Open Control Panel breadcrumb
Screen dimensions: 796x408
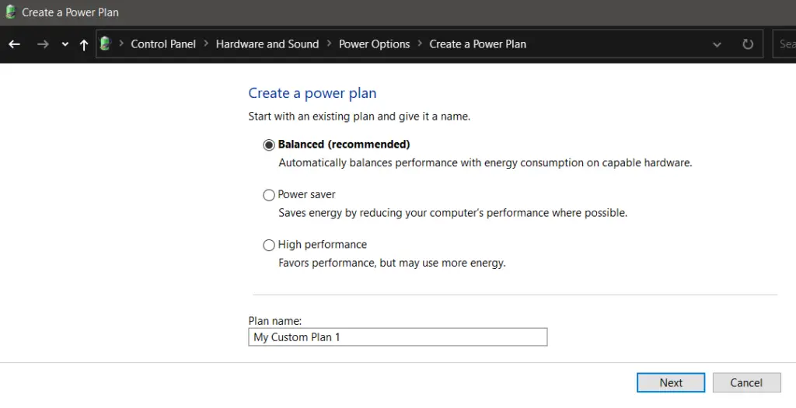coord(163,44)
